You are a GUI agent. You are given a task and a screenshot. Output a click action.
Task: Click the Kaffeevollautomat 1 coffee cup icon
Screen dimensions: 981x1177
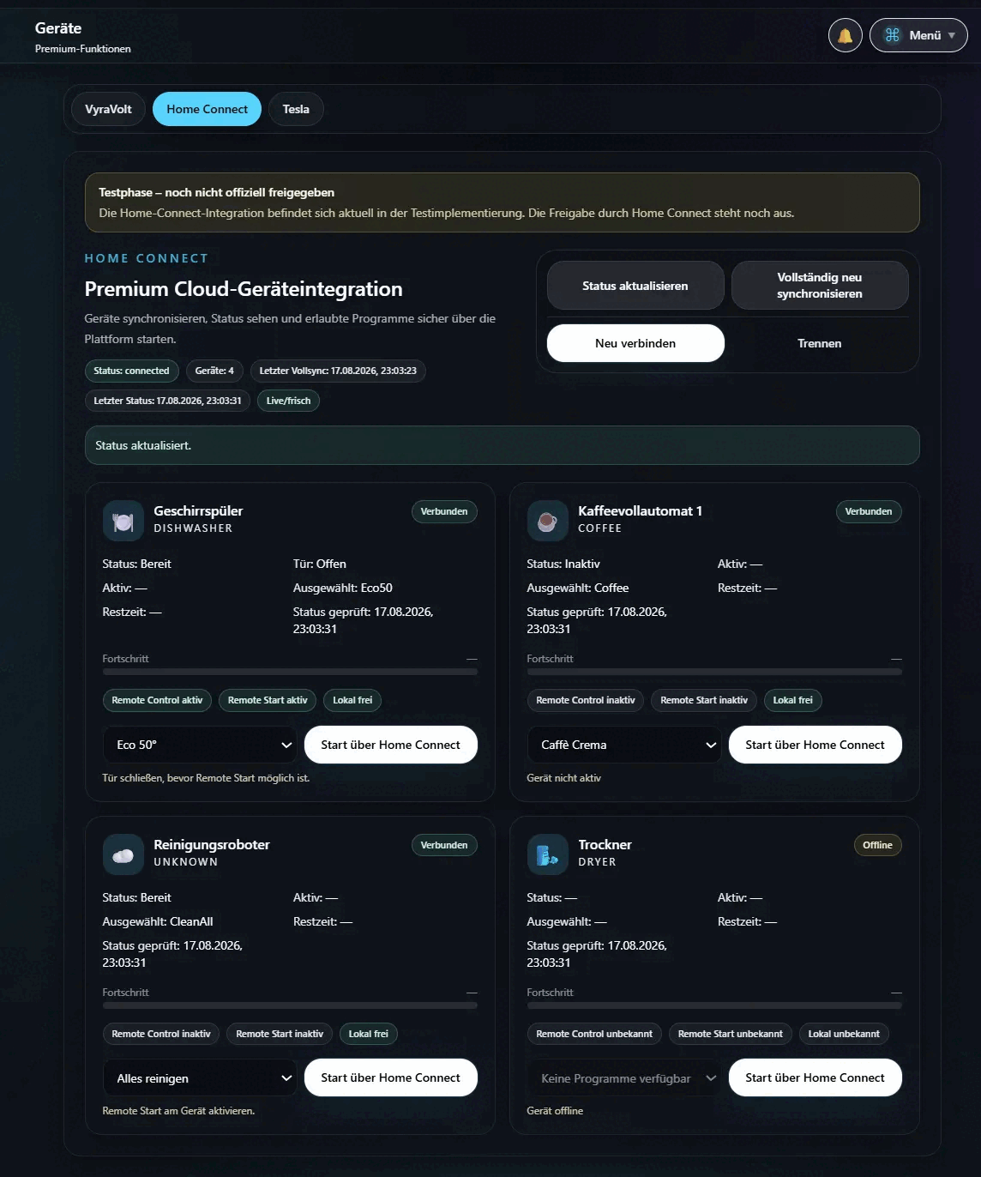click(548, 521)
